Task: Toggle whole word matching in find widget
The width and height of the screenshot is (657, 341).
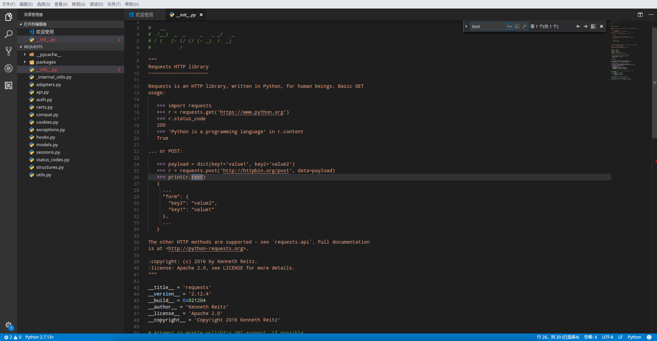Action: pyautogui.click(x=517, y=26)
